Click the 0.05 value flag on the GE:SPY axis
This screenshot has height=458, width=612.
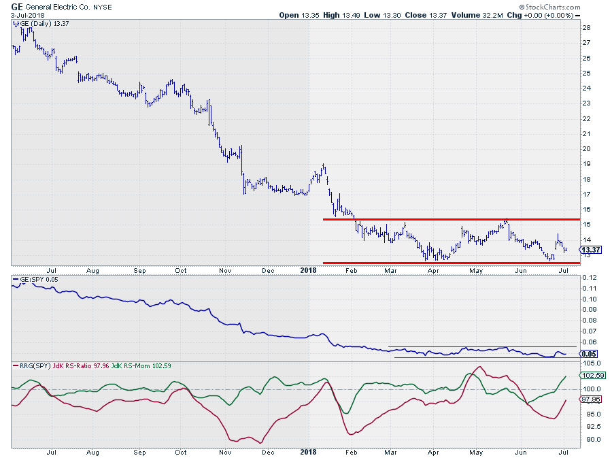[x=589, y=354]
